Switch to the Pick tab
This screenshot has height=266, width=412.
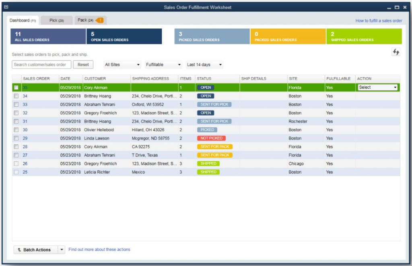(56, 20)
